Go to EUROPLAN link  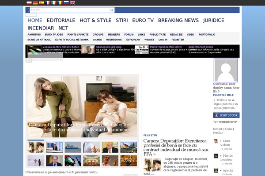pyautogui.click(x=133, y=40)
